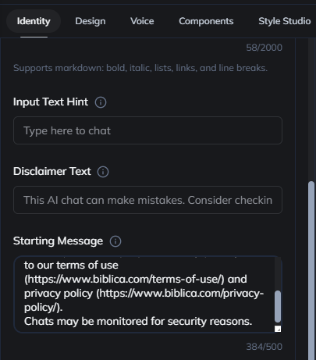Focus the Disclaimer Text field
This screenshot has height=360, width=316.
[147, 200]
